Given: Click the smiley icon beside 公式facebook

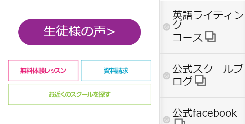Looking at the screenshot, I should [x=167, y=120].
